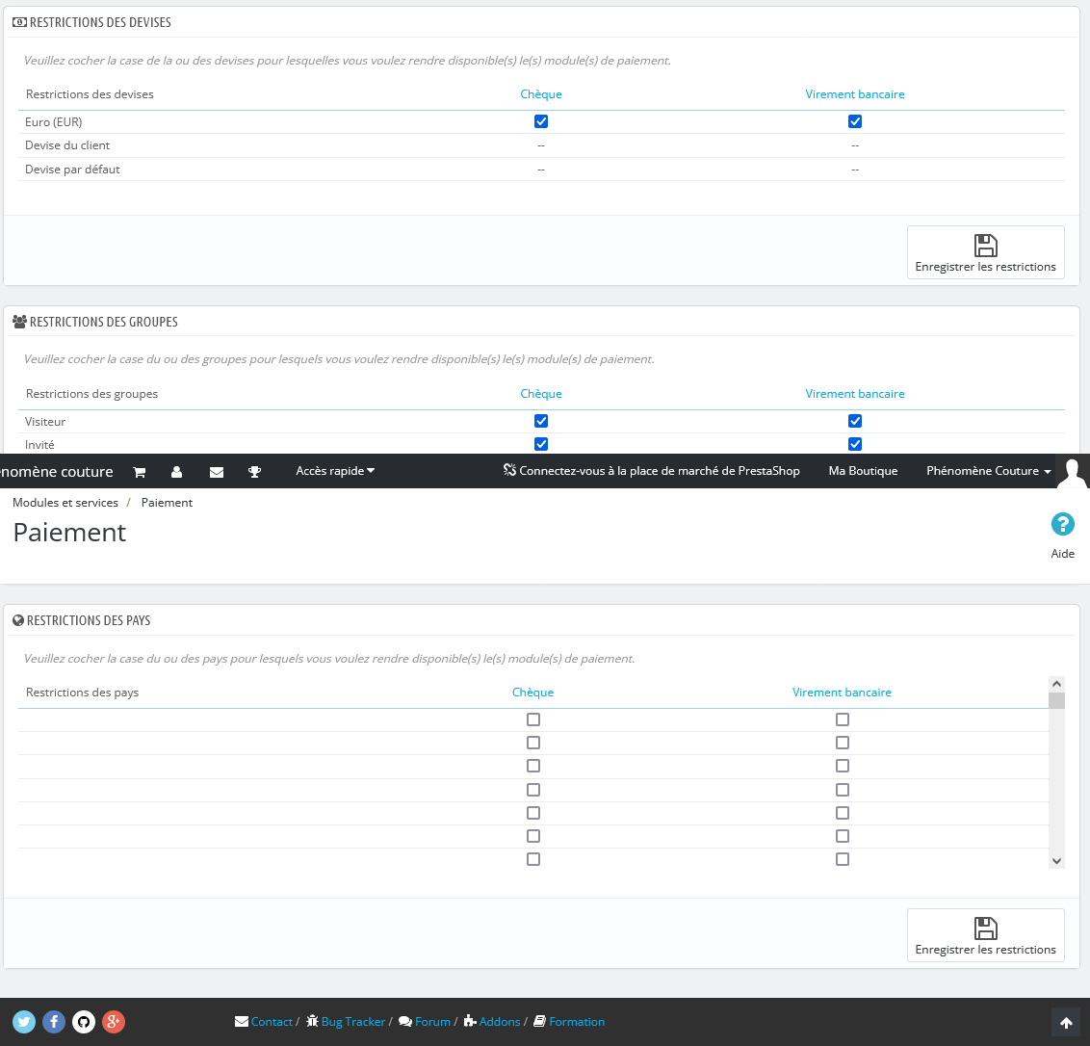Open the shopping cart orders icon

click(139, 472)
